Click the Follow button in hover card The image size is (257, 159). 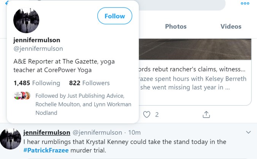coord(114,16)
